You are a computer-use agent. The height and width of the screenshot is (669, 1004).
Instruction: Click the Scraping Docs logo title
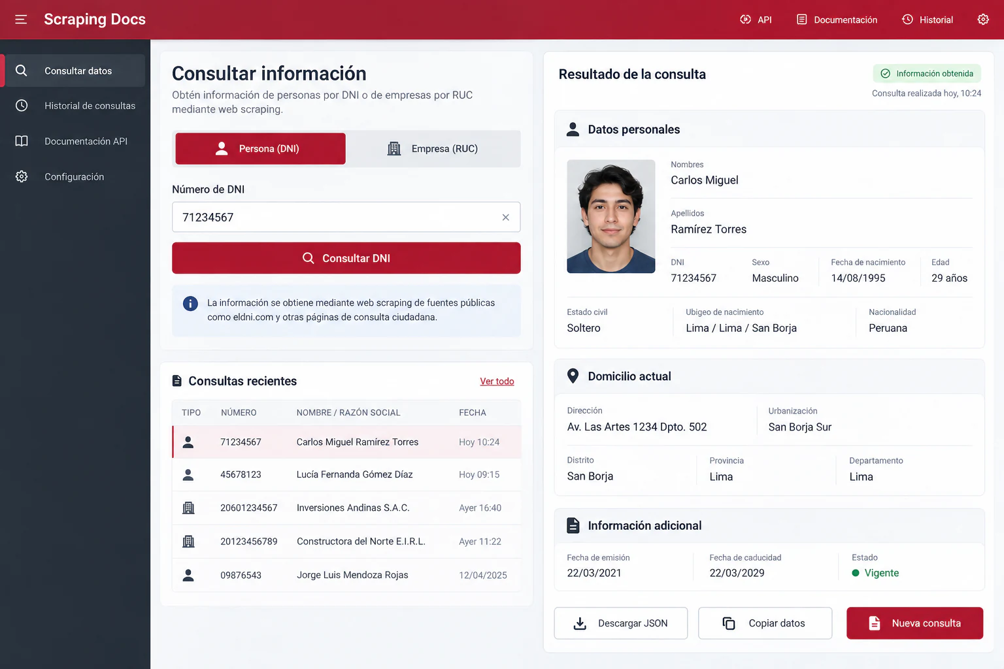coord(95,20)
